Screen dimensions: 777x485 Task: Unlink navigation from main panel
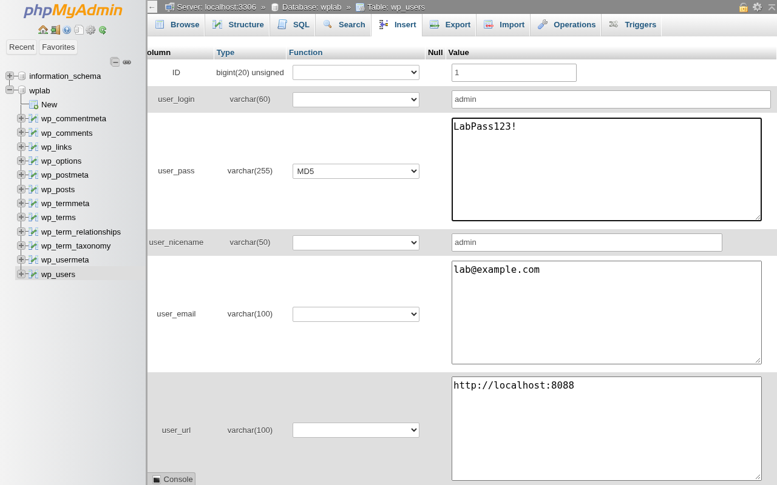pos(127,62)
